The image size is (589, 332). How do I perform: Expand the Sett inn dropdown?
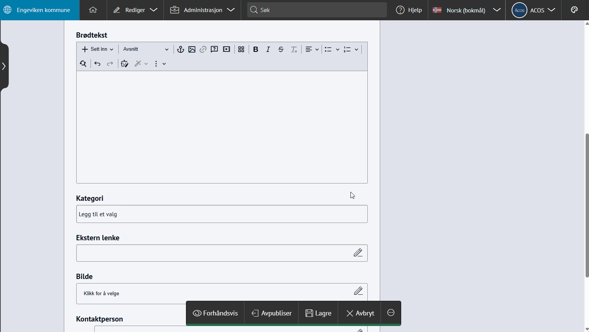[98, 49]
